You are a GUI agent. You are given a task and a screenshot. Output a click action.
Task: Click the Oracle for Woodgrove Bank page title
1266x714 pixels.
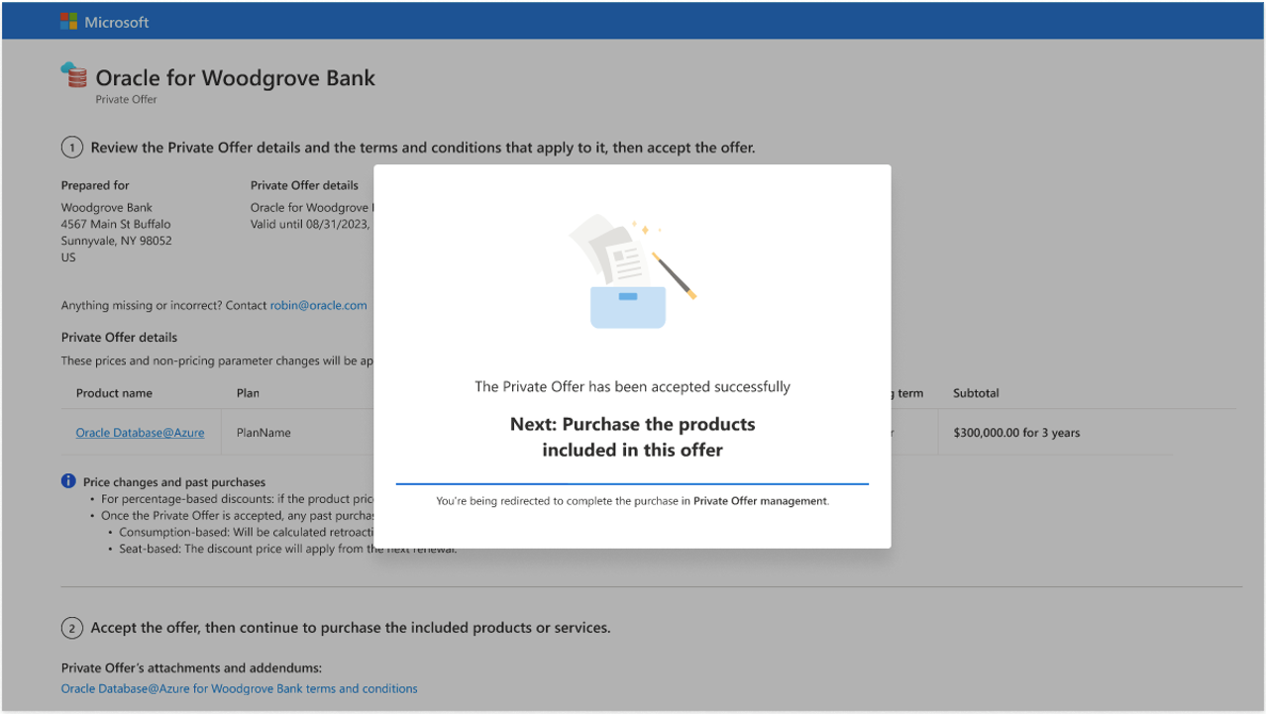pos(235,77)
